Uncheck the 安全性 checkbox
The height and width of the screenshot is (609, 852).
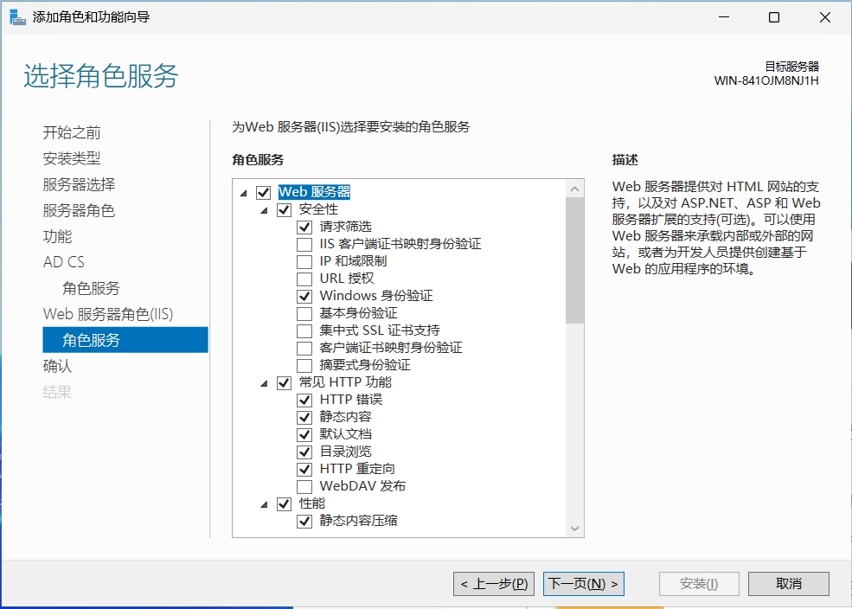click(285, 209)
